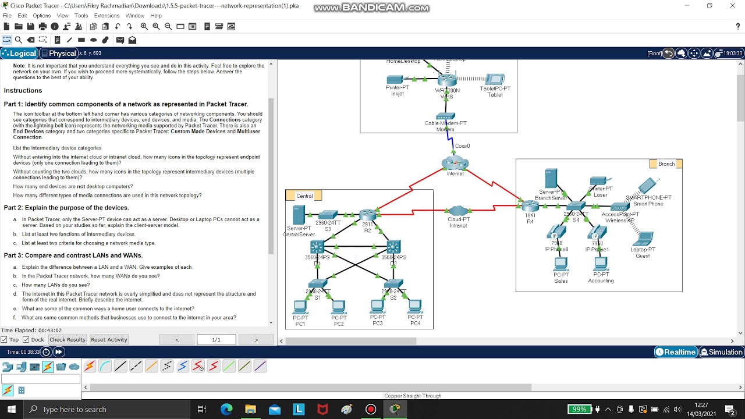Click Set Tiled Background picture icon

tap(707, 54)
